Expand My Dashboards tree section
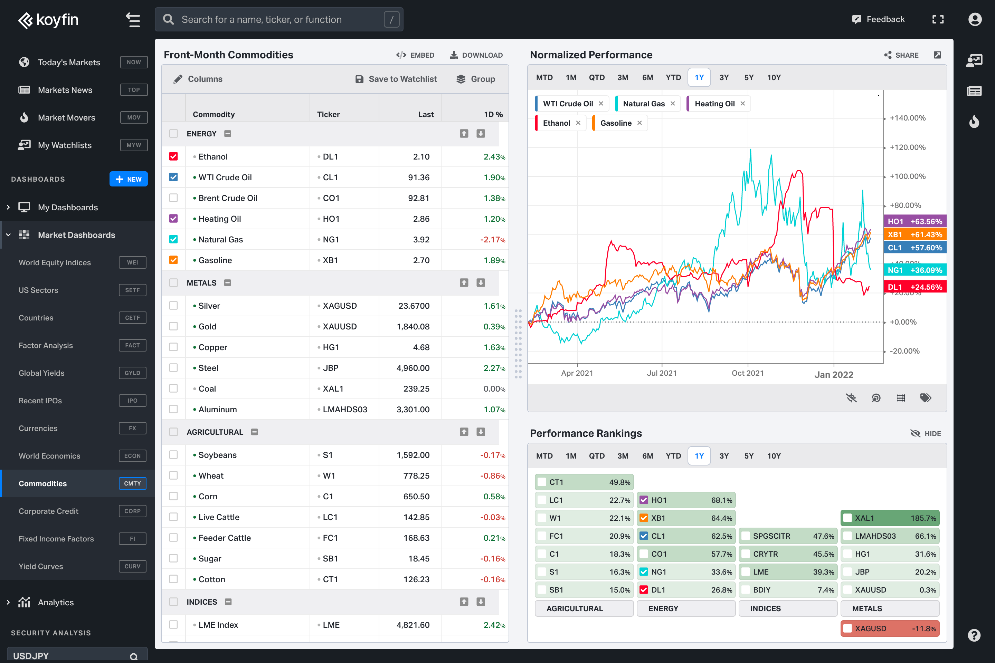The width and height of the screenshot is (995, 663). click(x=8, y=207)
